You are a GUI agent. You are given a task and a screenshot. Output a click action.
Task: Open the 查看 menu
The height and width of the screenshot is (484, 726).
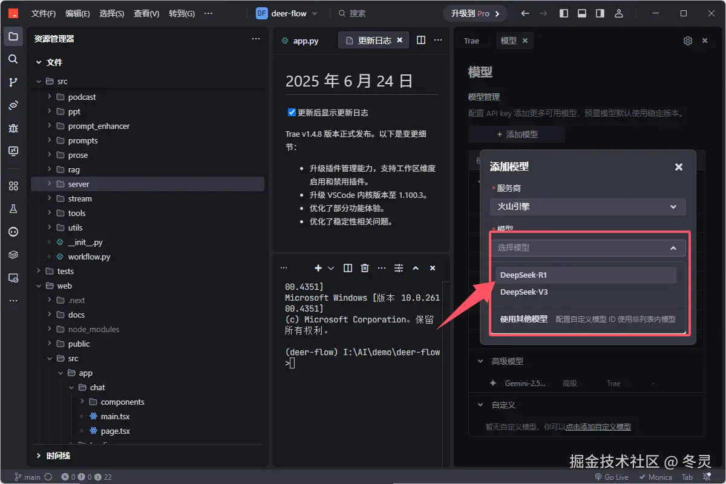pos(145,13)
